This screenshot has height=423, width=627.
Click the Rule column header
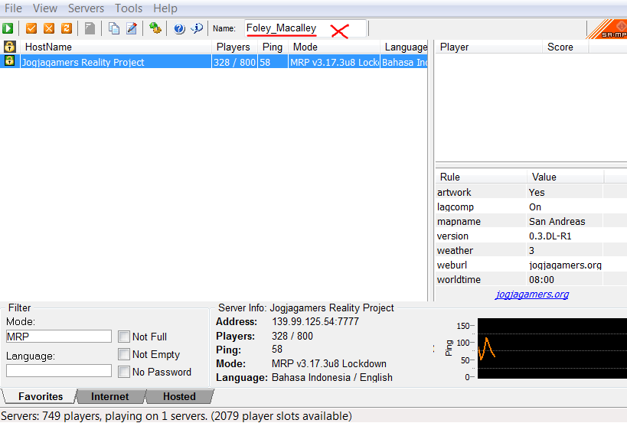(x=481, y=177)
